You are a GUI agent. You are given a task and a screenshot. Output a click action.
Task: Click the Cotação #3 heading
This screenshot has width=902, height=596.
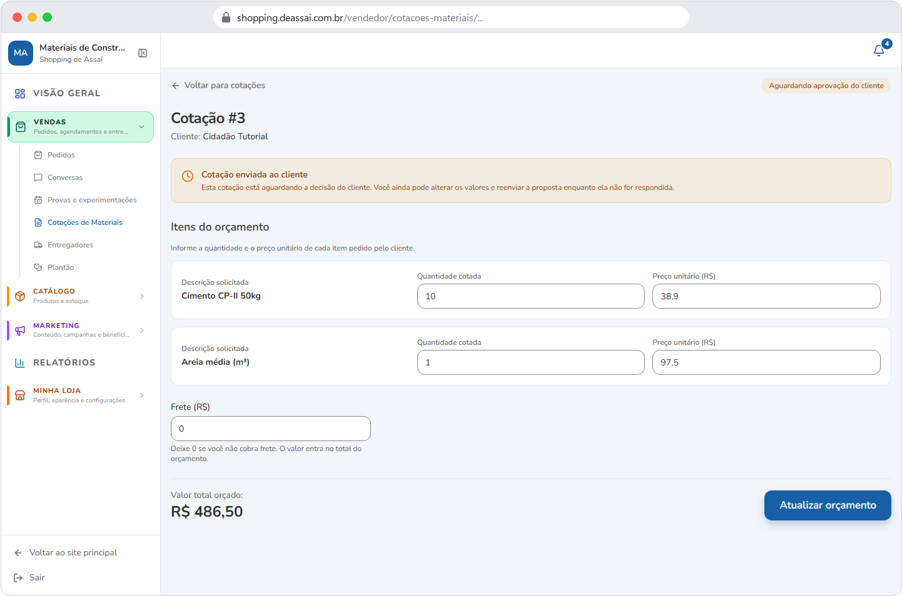point(208,118)
